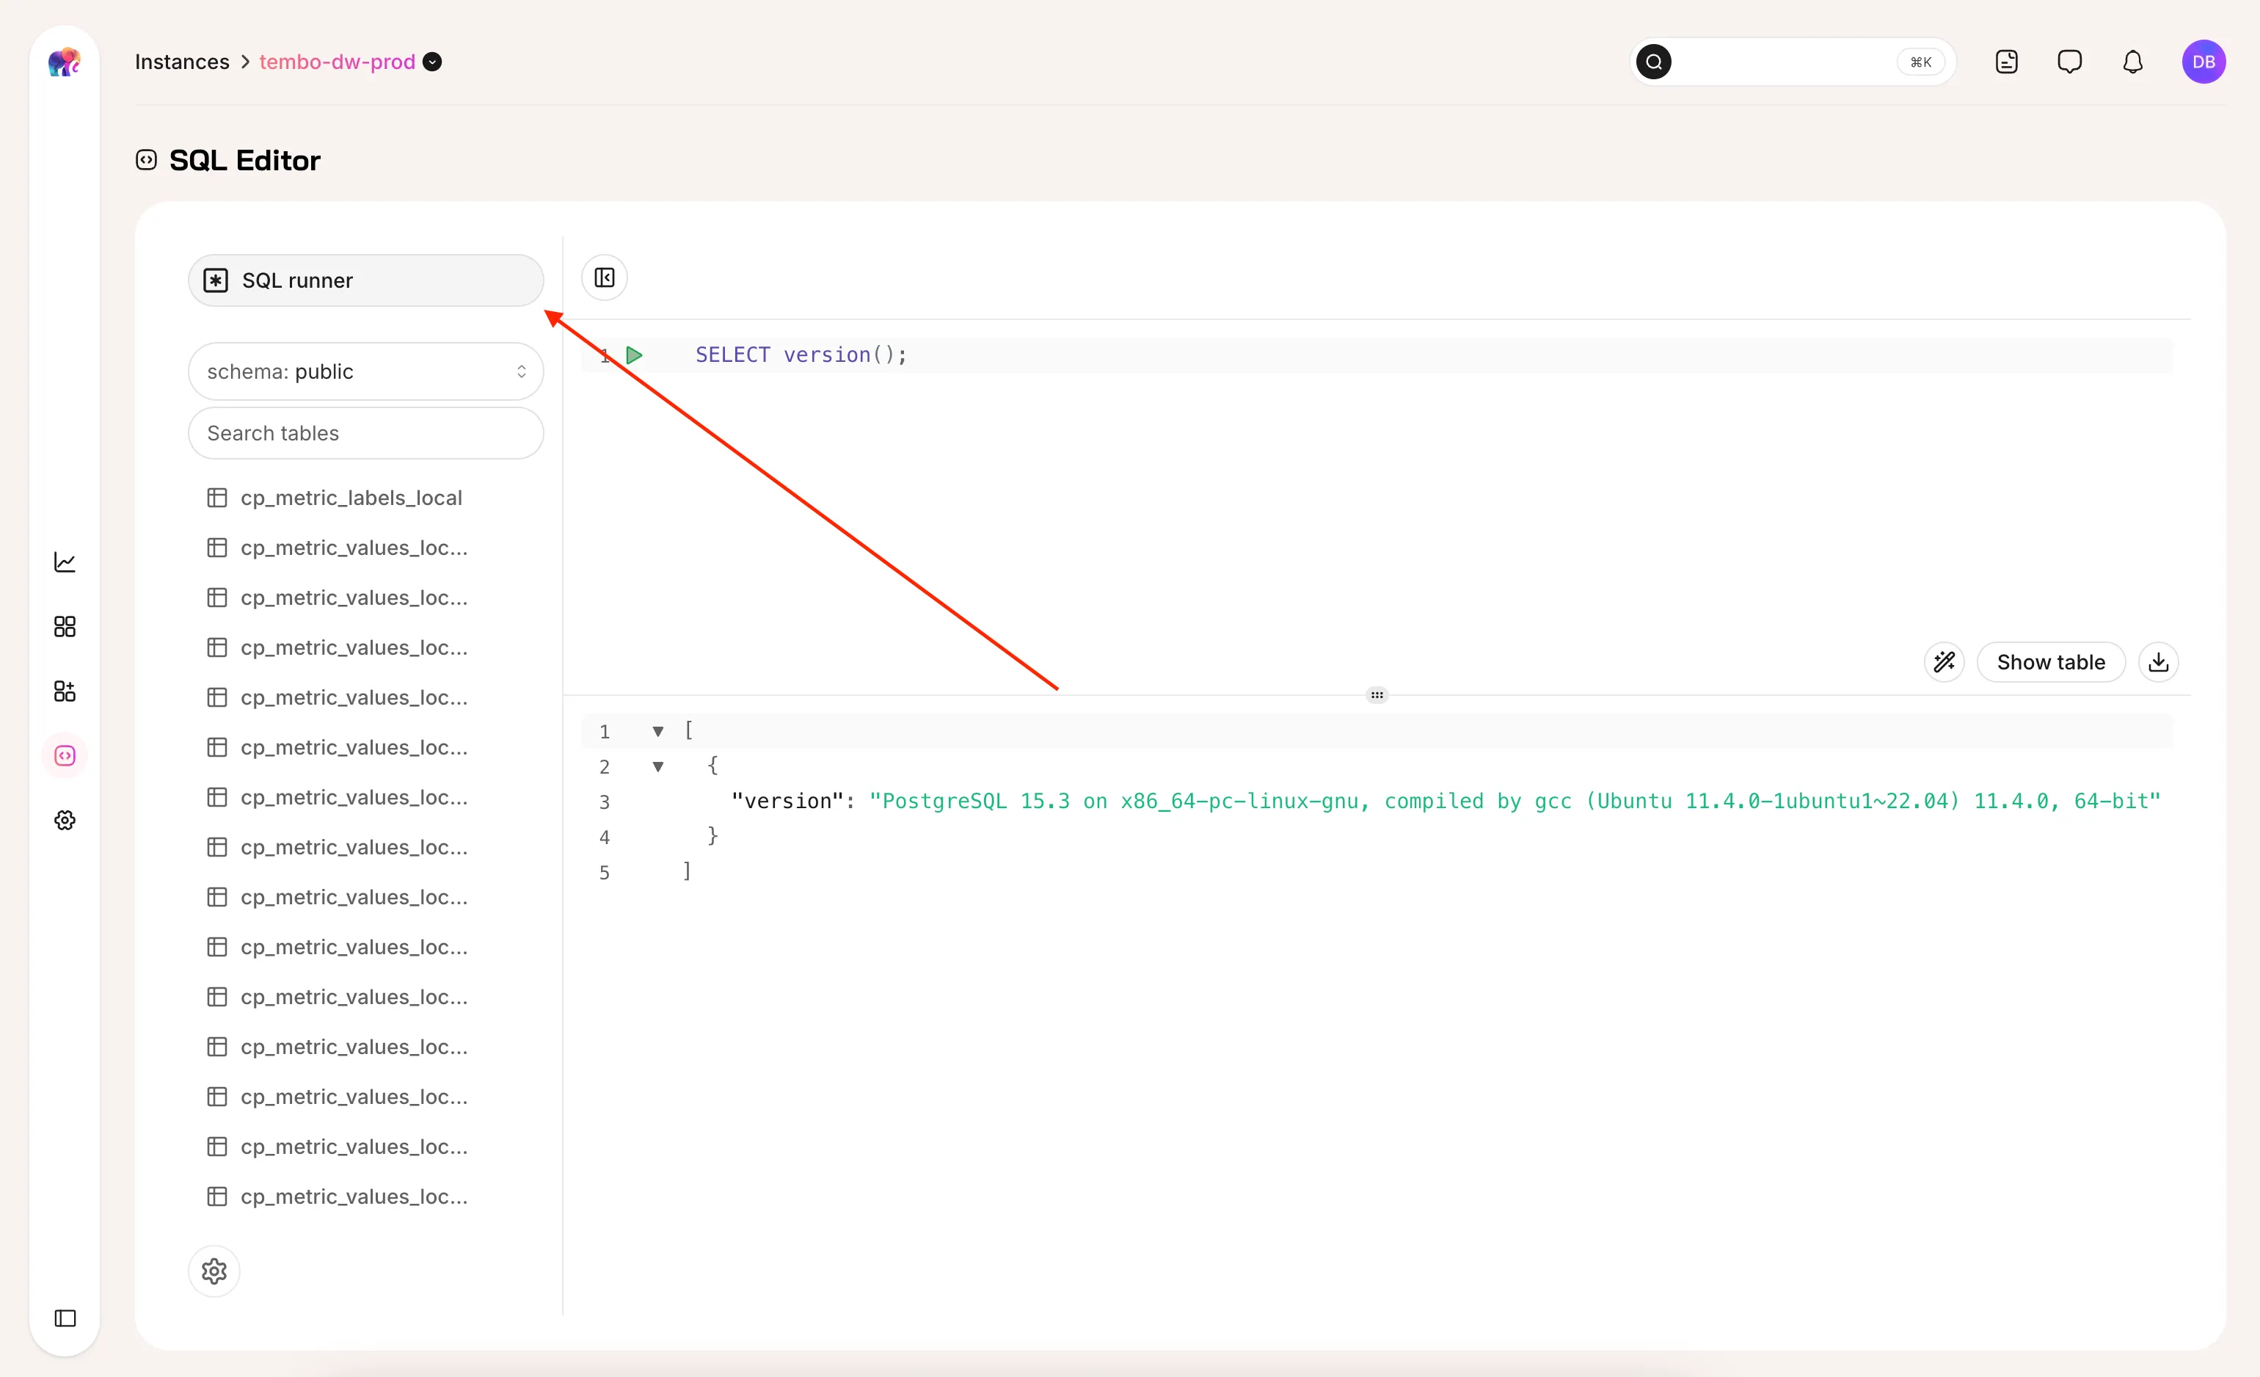Viewport: 2260px width, 1377px height.
Task: Toggle the sidebar panel icon at bottom
Action: (x=65, y=1318)
